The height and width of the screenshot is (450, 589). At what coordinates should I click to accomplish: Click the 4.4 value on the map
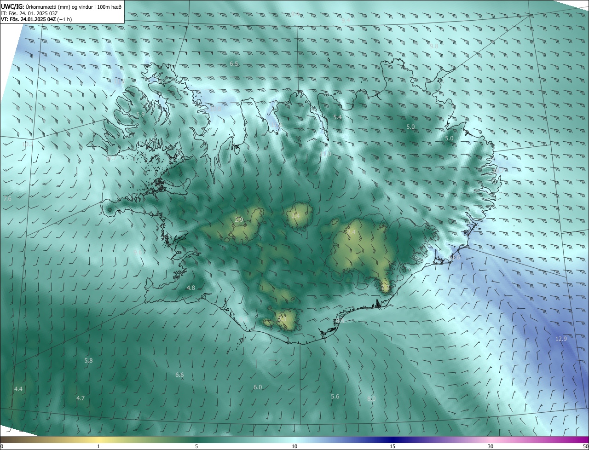(18, 389)
